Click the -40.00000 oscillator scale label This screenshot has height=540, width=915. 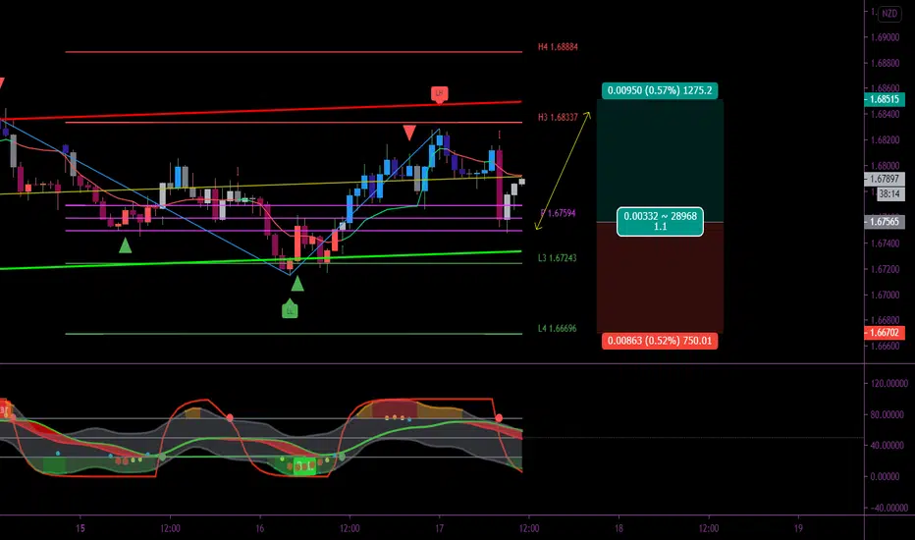(888, 508)
